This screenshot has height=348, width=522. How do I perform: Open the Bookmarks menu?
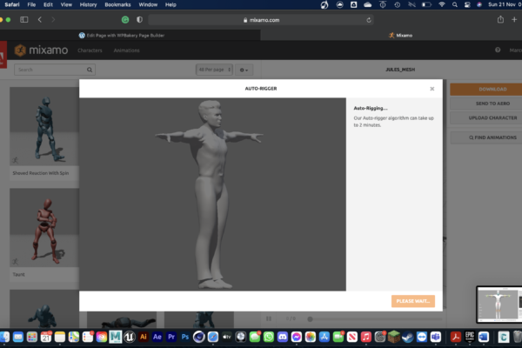[x=117, y=4]
